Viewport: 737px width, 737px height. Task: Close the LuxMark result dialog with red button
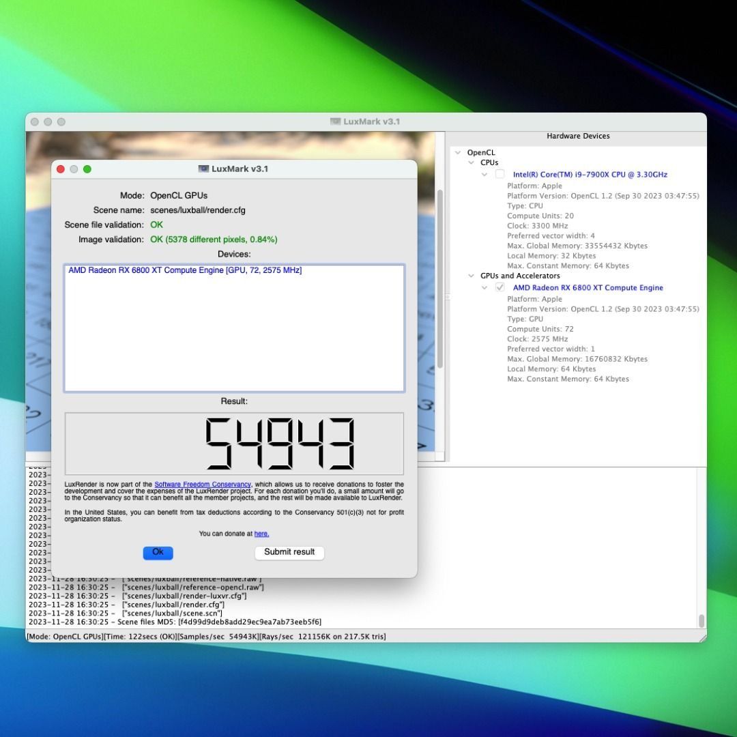click(61, 169)
